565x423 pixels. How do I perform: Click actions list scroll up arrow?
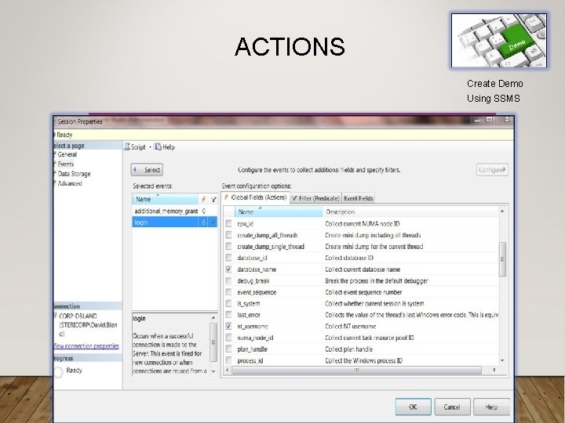click(x=502, y=211)
